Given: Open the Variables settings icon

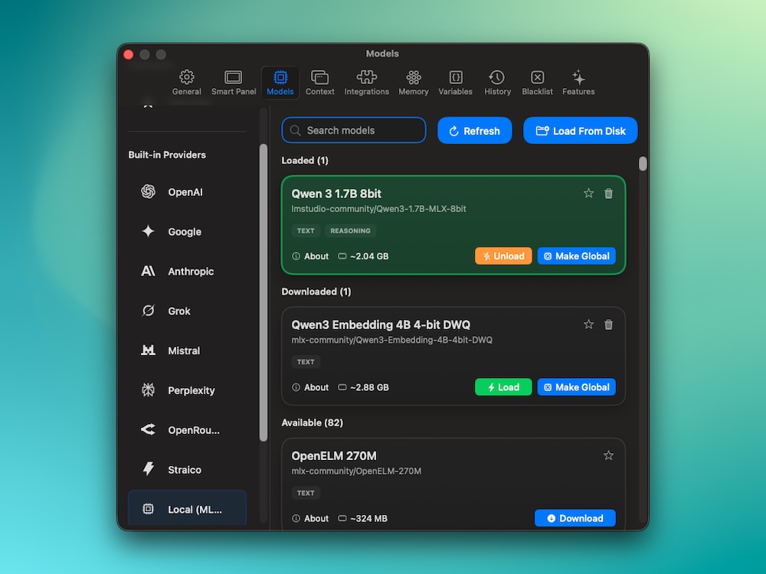Looking at the screenshot, I should tap(455, 83).
